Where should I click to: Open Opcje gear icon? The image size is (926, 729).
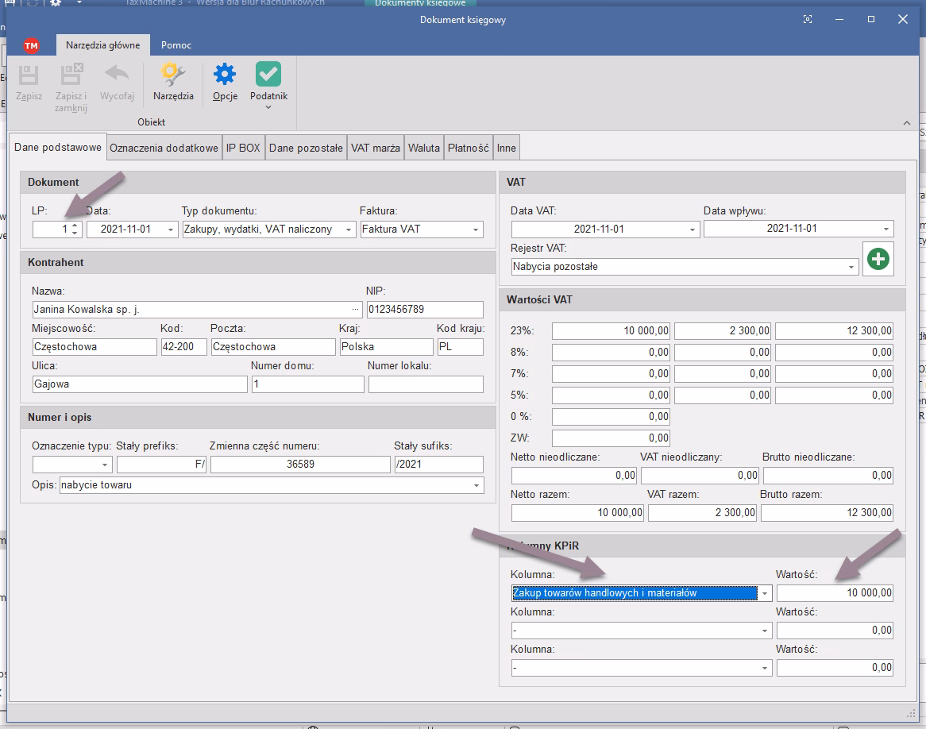point(225,75)
